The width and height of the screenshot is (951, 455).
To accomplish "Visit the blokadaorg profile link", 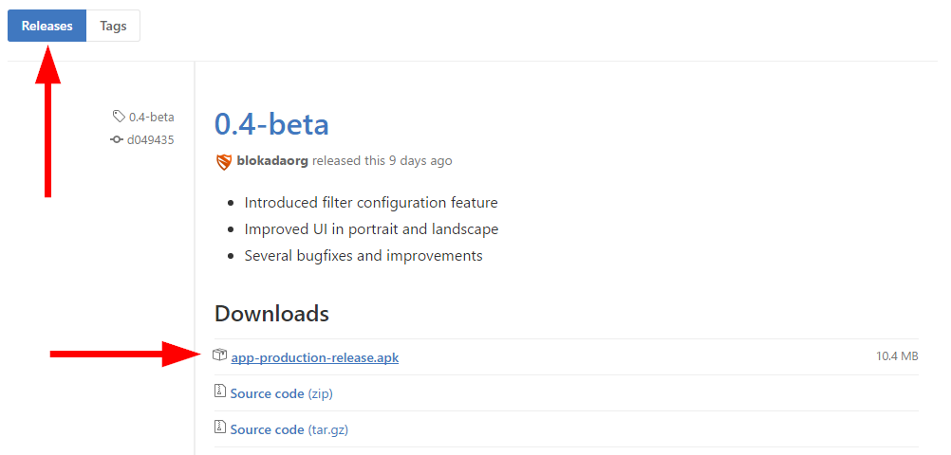I will pos(272,161).
